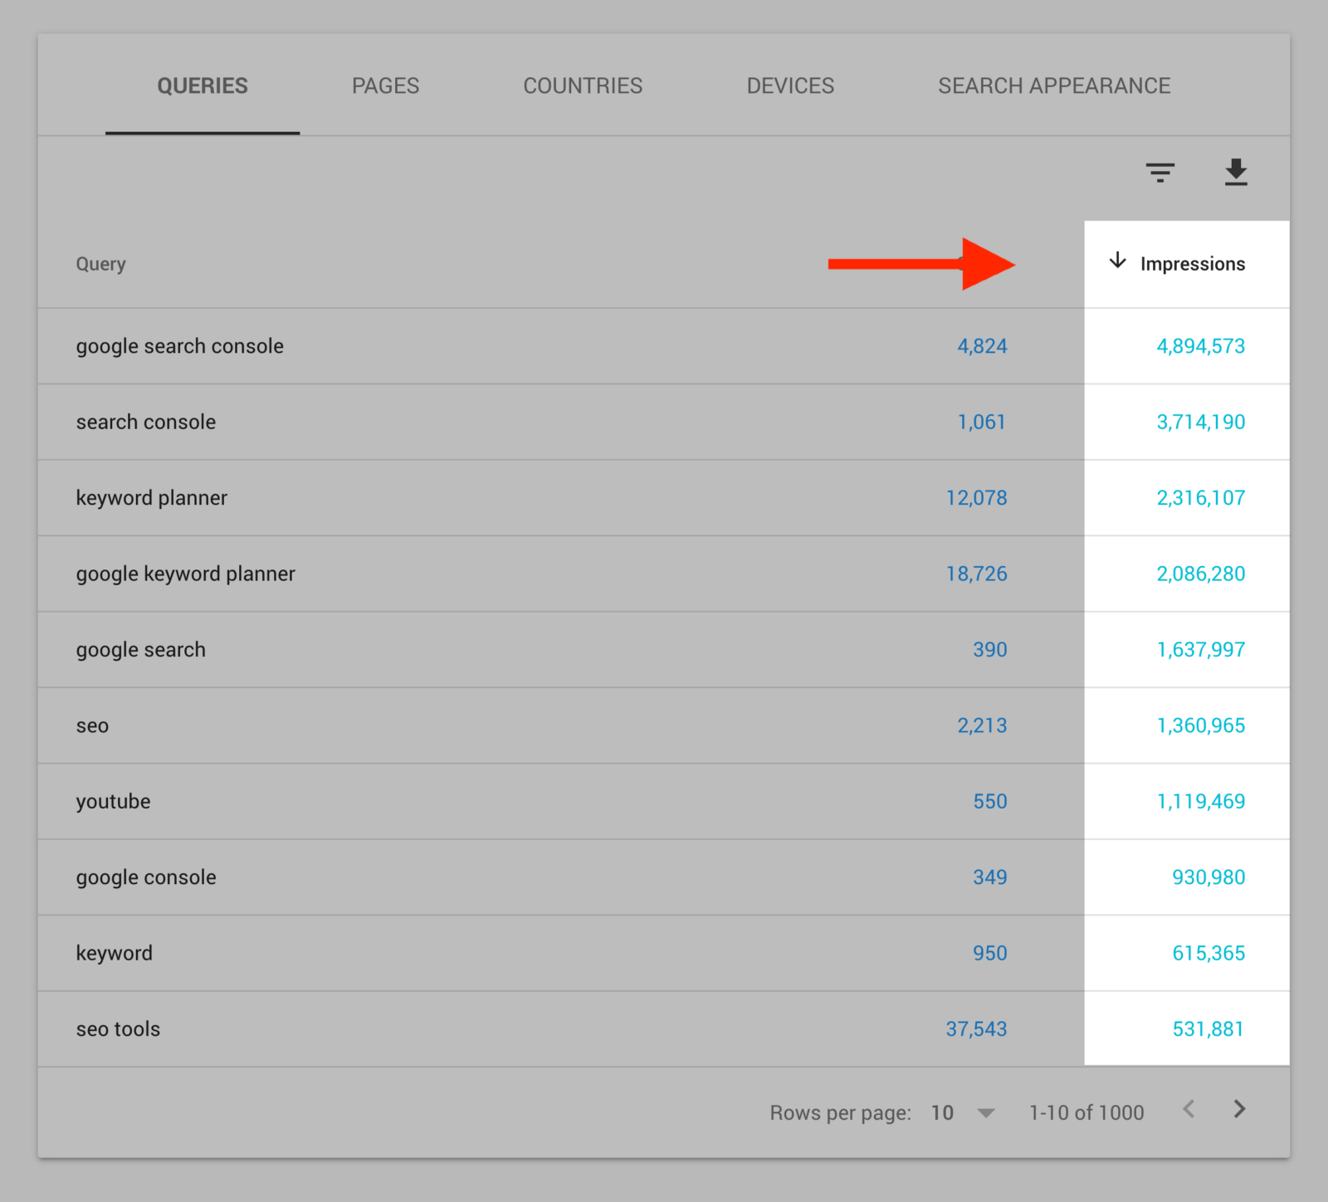Select the keyword planner query row
Image resolution: width=1328 pixels, height=1202 pixels.
[664, 498]
